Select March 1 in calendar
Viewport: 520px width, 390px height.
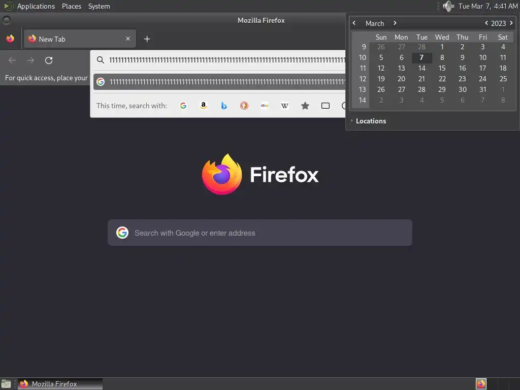click(x=442, y=47)
